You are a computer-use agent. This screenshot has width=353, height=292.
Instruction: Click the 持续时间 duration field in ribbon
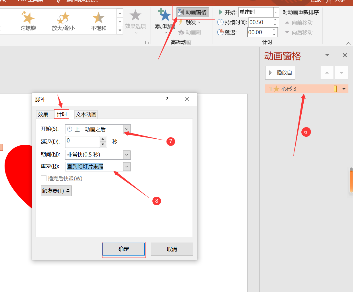260,22
